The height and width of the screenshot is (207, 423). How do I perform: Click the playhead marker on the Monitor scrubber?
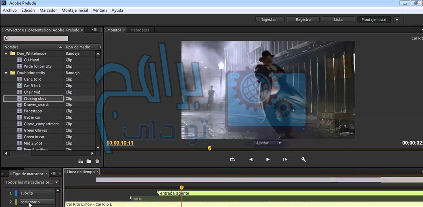(x=210, y=148)
